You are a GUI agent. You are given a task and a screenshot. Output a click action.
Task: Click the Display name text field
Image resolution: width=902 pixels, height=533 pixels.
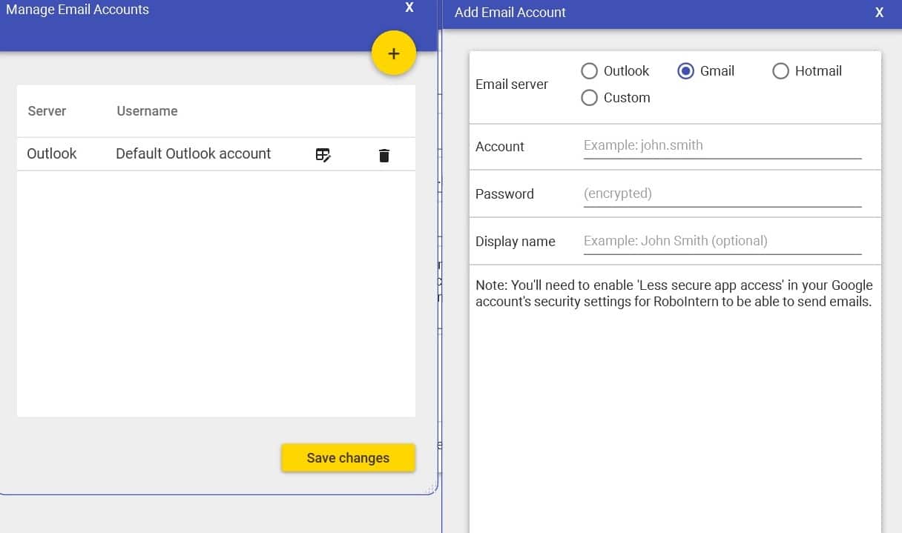pos(722,241)
